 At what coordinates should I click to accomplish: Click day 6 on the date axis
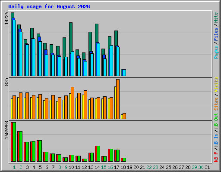pos(47,167)
